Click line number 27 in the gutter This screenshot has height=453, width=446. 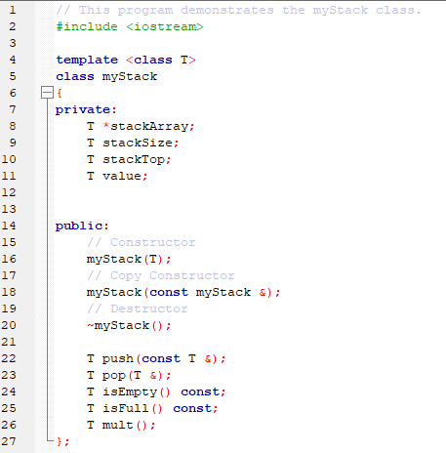point(9,441)
